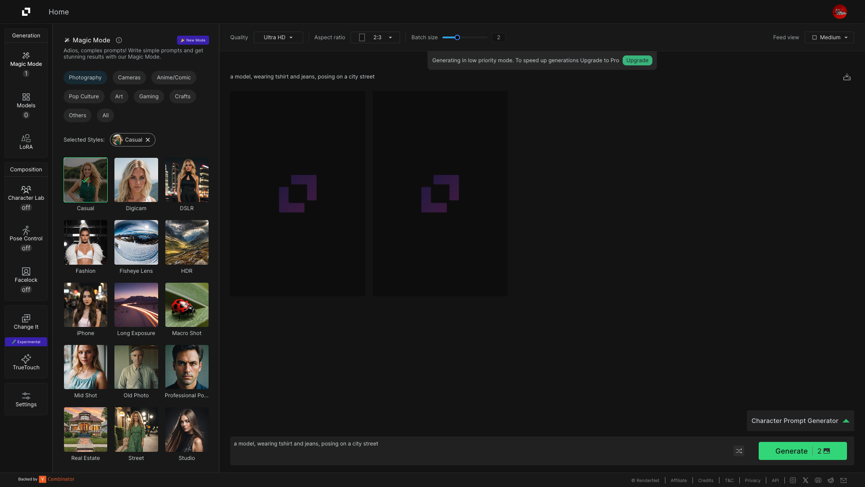Click the Batch size slider handle
The height and width of the screenshot is (487, 865).
pos(457,37)
